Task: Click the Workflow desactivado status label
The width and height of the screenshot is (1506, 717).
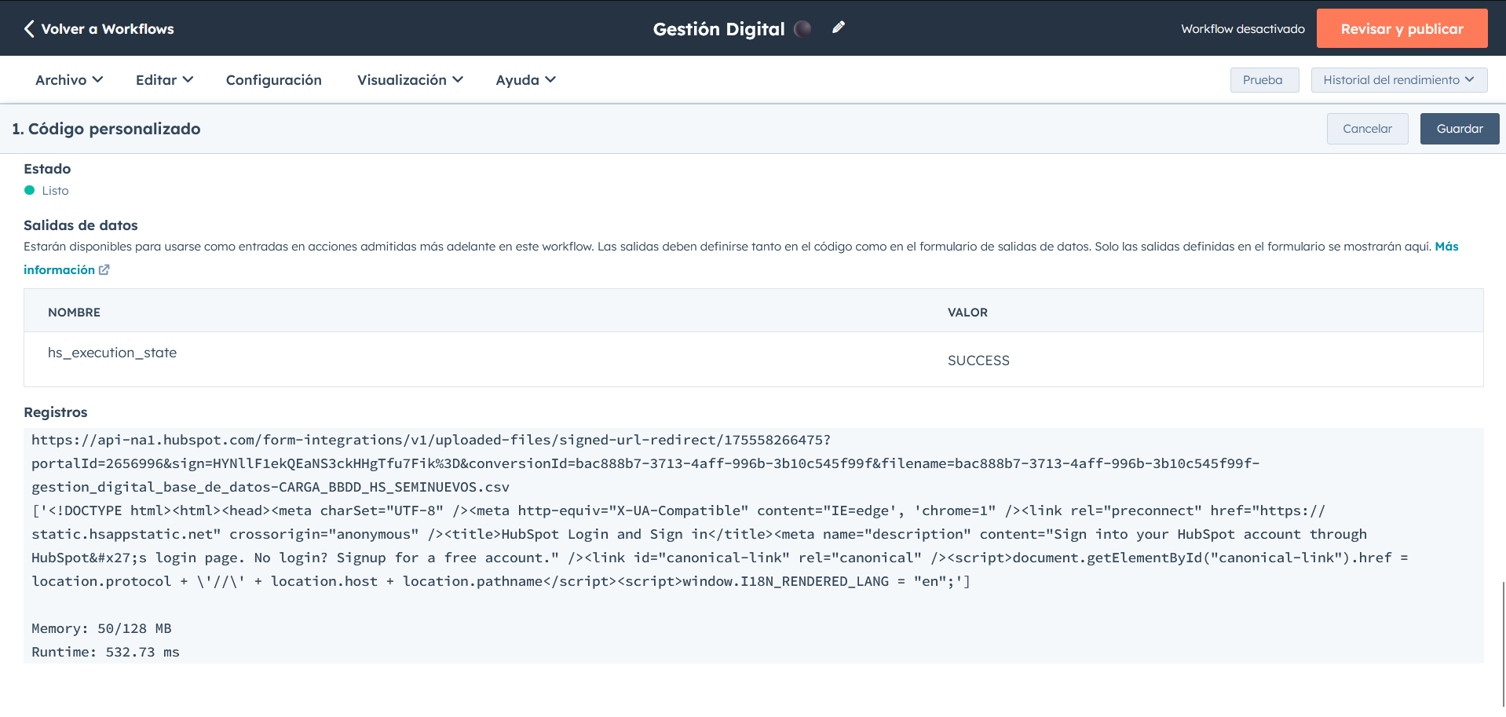Action: click(x=1242, y=28)
